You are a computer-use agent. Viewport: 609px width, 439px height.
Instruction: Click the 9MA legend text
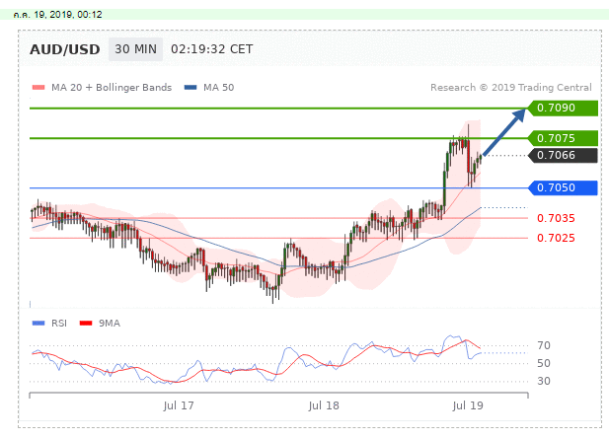pyautogui.click(x=110, y=324)
